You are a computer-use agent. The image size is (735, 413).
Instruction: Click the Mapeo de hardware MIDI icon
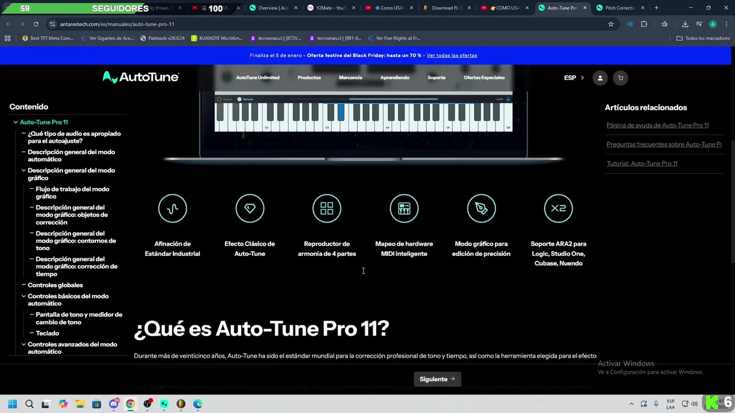(404, 208)
